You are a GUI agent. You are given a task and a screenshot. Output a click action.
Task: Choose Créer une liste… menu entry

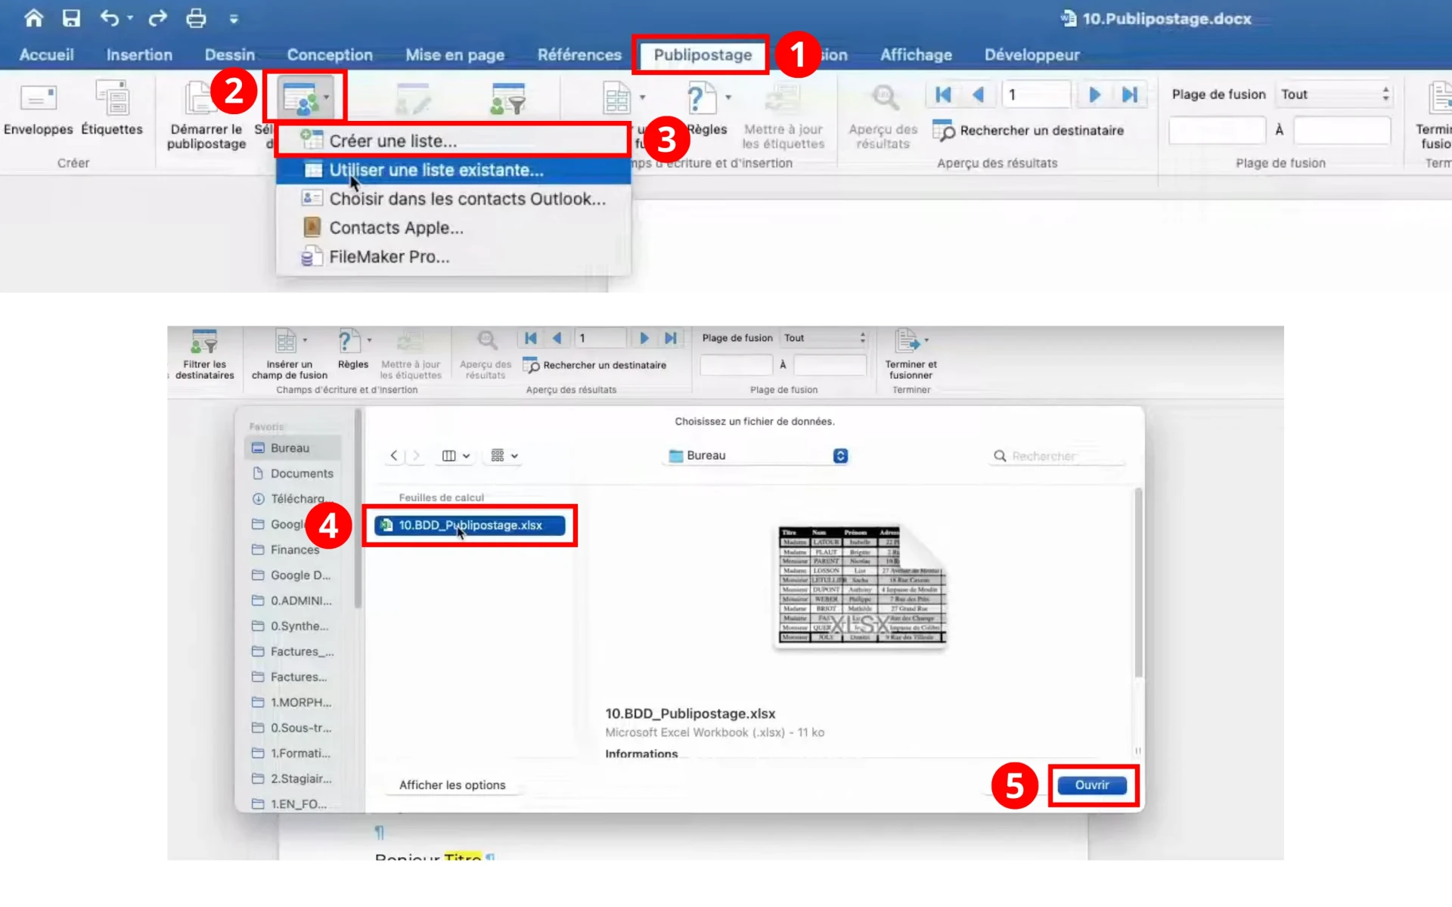pos(453,141)
